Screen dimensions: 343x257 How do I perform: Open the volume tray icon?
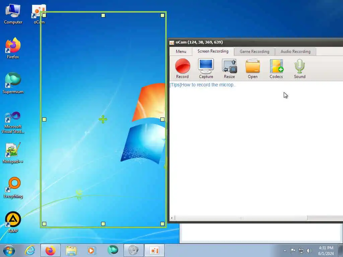[309, 251]
